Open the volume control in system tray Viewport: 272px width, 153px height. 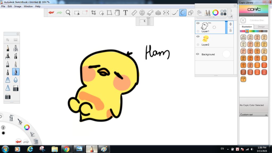(252, 149)
